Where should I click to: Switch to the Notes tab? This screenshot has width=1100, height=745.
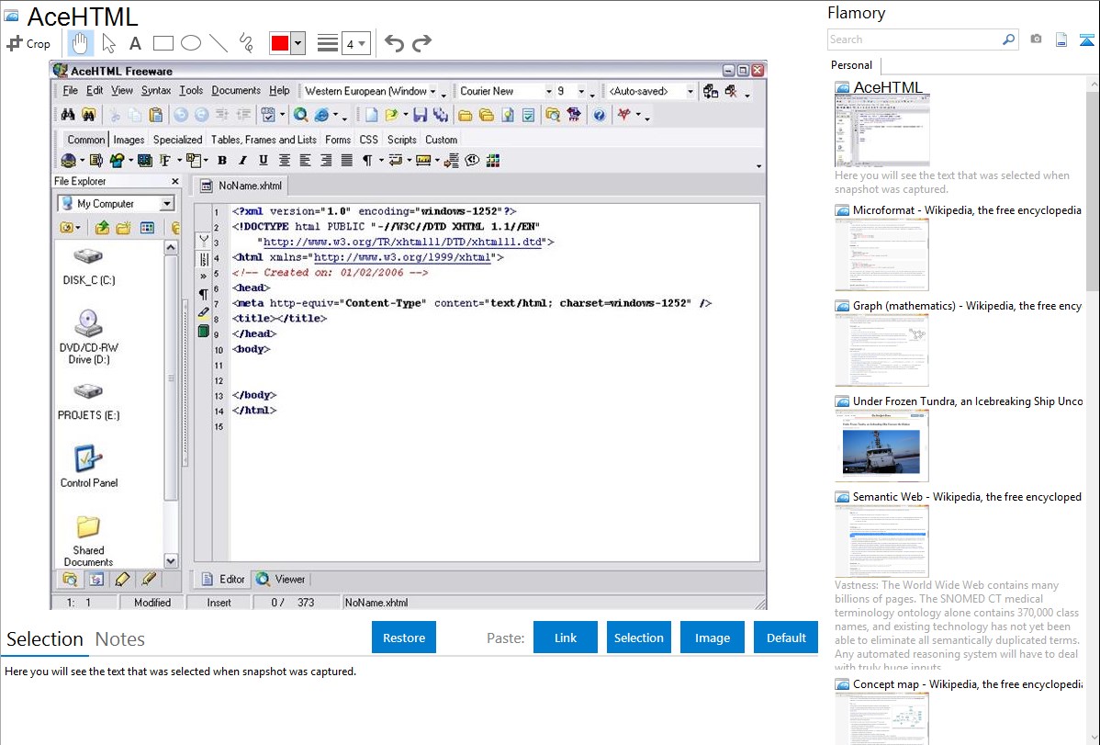120,639
